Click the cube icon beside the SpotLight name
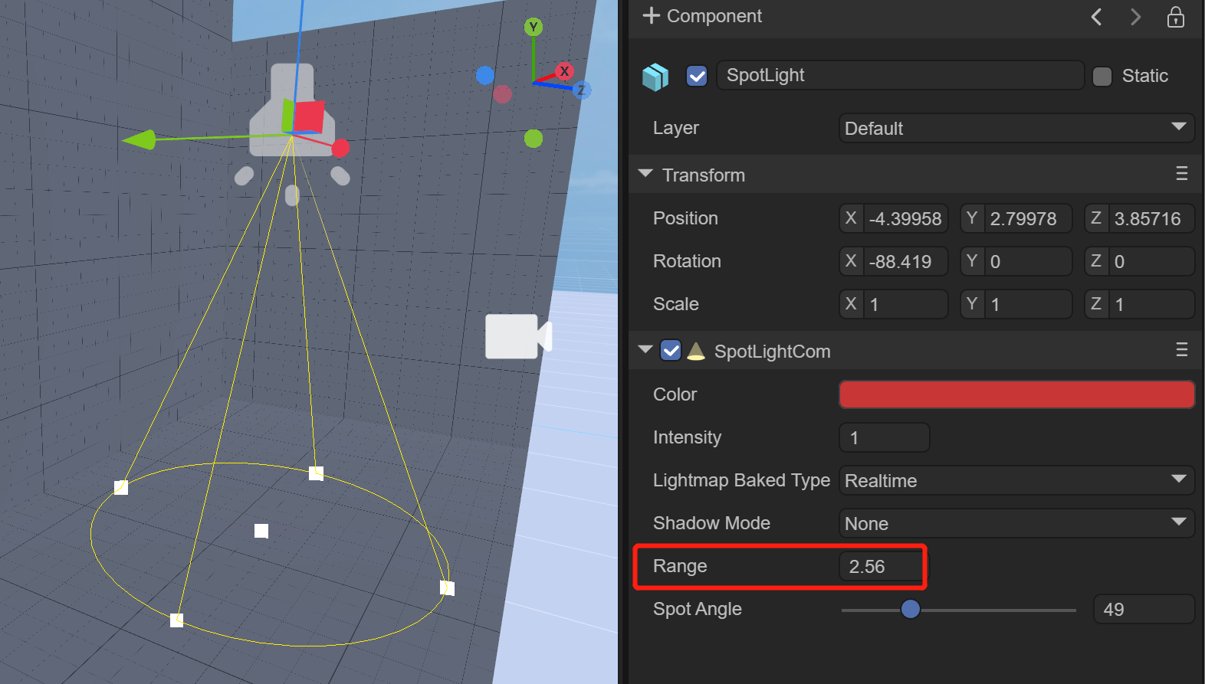1205x684 pixels. (x=655, y=77)
